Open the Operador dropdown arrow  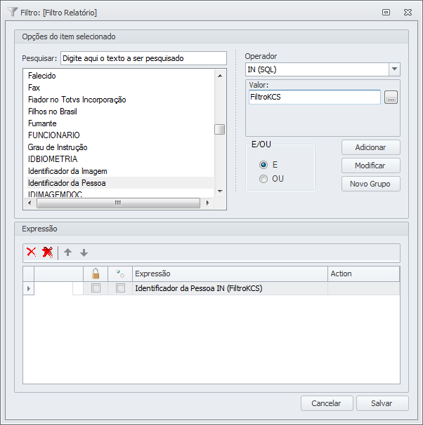[x=394, y=69]
